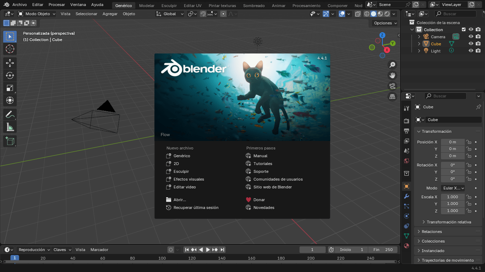This screenshot has height=272, width=485.
Task: Open the View Layer properties tab
Action: click(407, 141)
